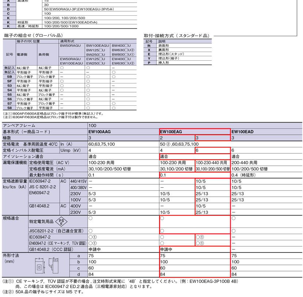The width and height of the screenshot is (303, 297).
Task: Click the note about 630AF 630A rated products
Action: 51,117
